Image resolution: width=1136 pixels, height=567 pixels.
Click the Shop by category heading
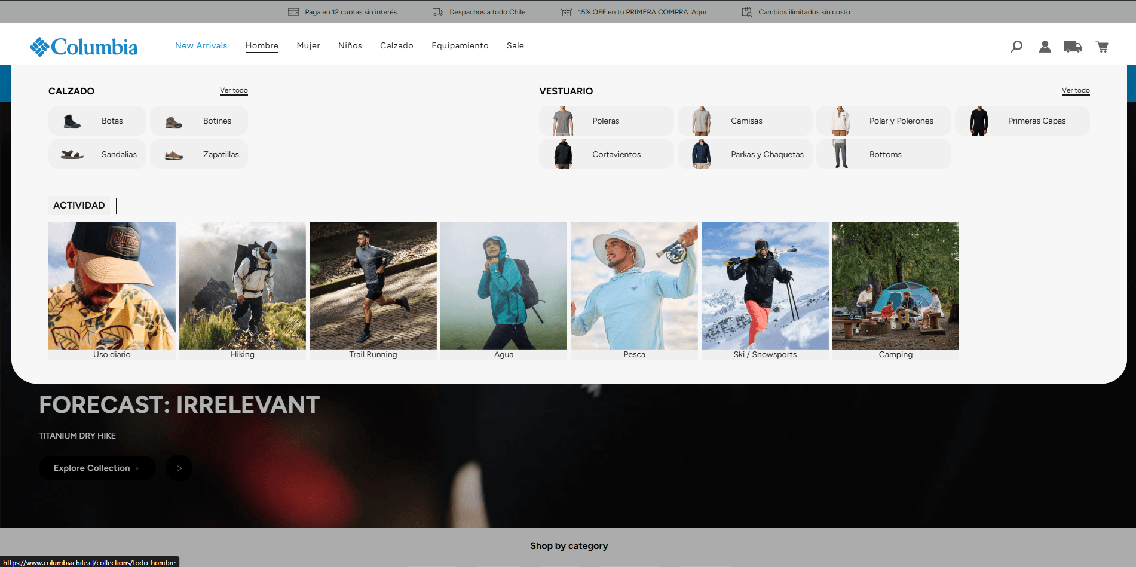point(569,546)
